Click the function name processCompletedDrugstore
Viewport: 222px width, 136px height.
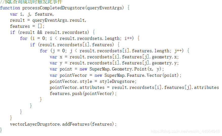tap(53, 8)
